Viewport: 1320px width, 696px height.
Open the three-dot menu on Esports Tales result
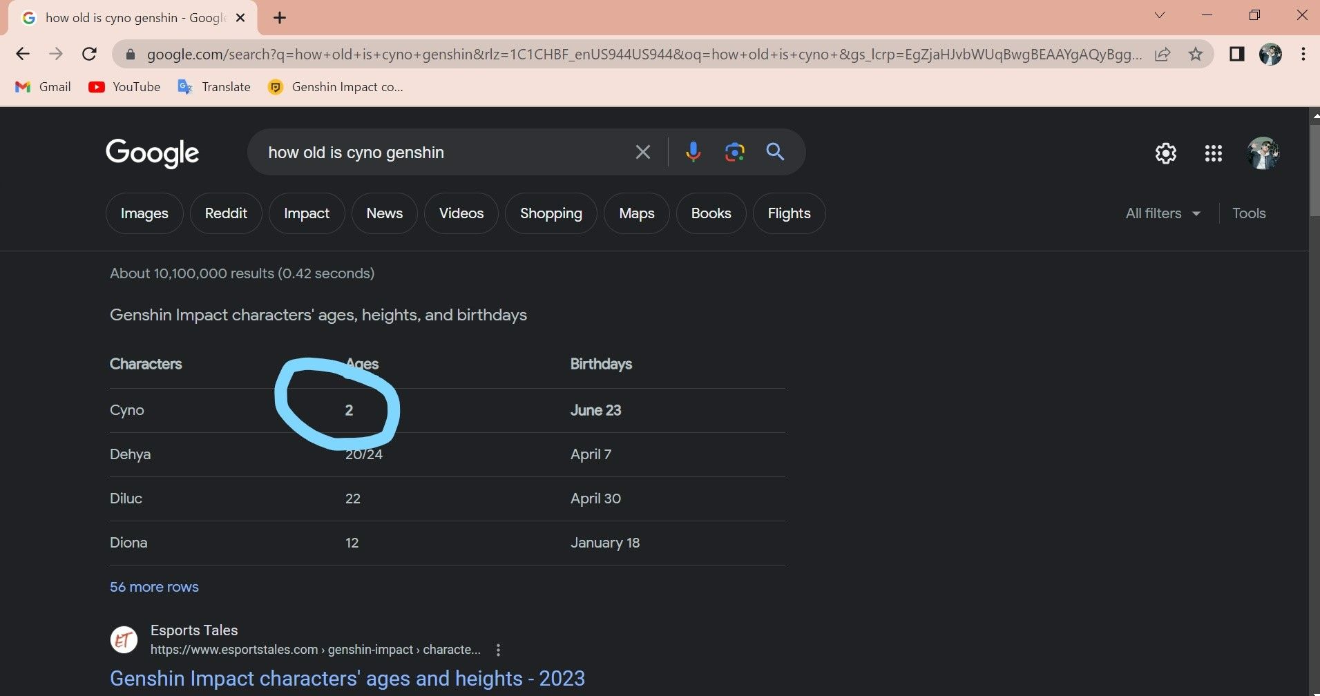498,649
